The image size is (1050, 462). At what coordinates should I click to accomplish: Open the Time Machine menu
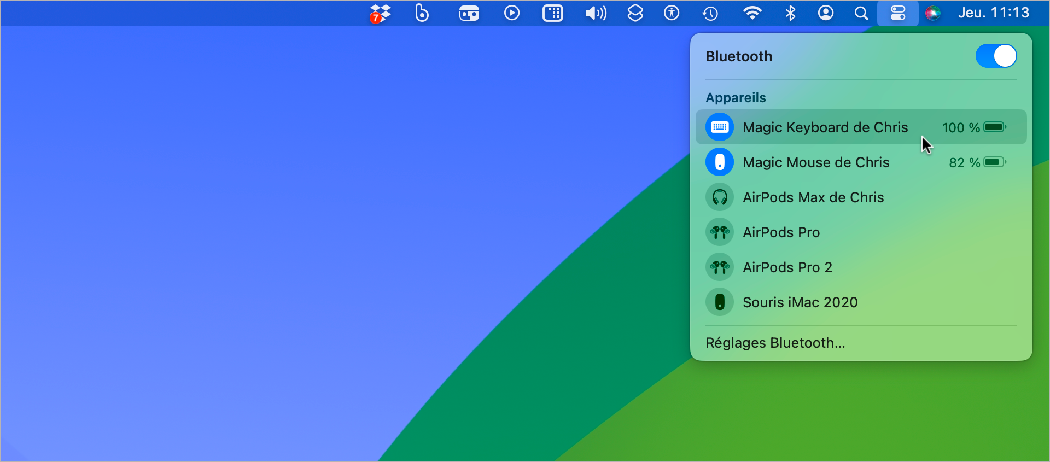(710, 13)
